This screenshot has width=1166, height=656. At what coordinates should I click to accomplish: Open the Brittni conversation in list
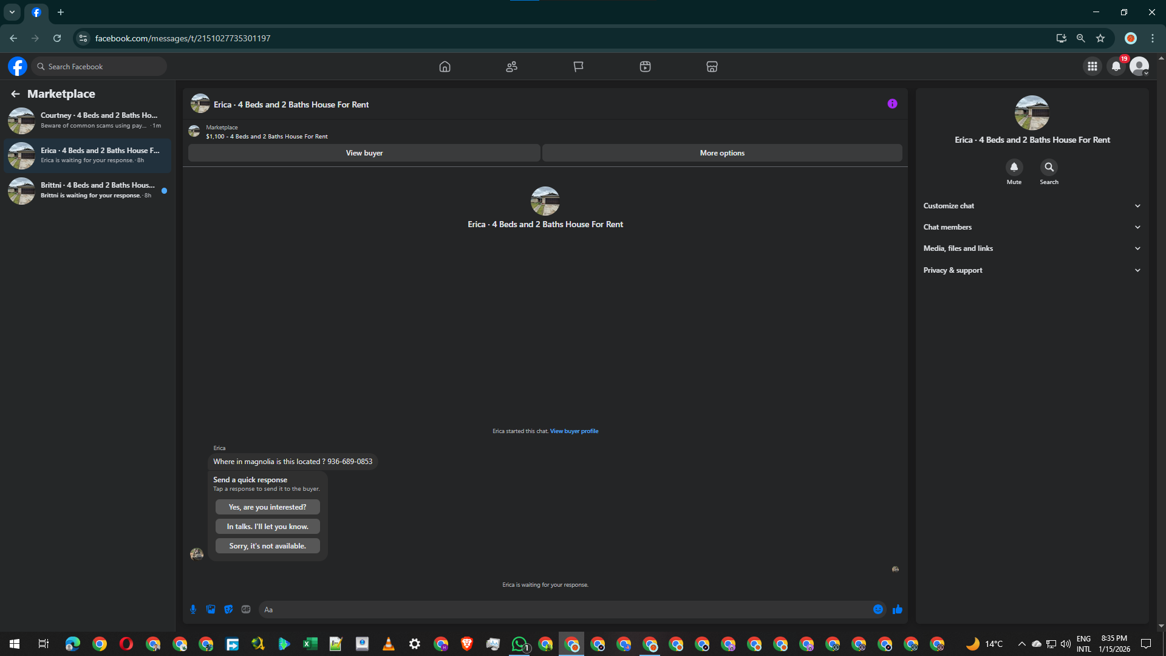click(x=88, y=191)
